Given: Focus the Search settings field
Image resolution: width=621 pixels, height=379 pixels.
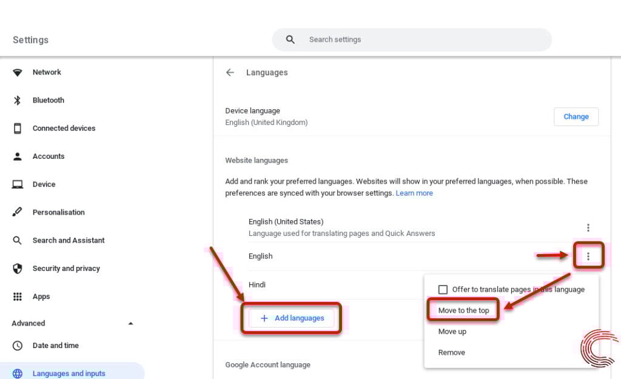Looking at the screenshot, I should point(412,39).
